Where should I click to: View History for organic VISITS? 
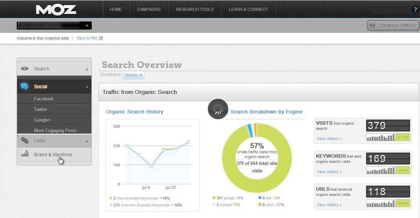[329, 139]
